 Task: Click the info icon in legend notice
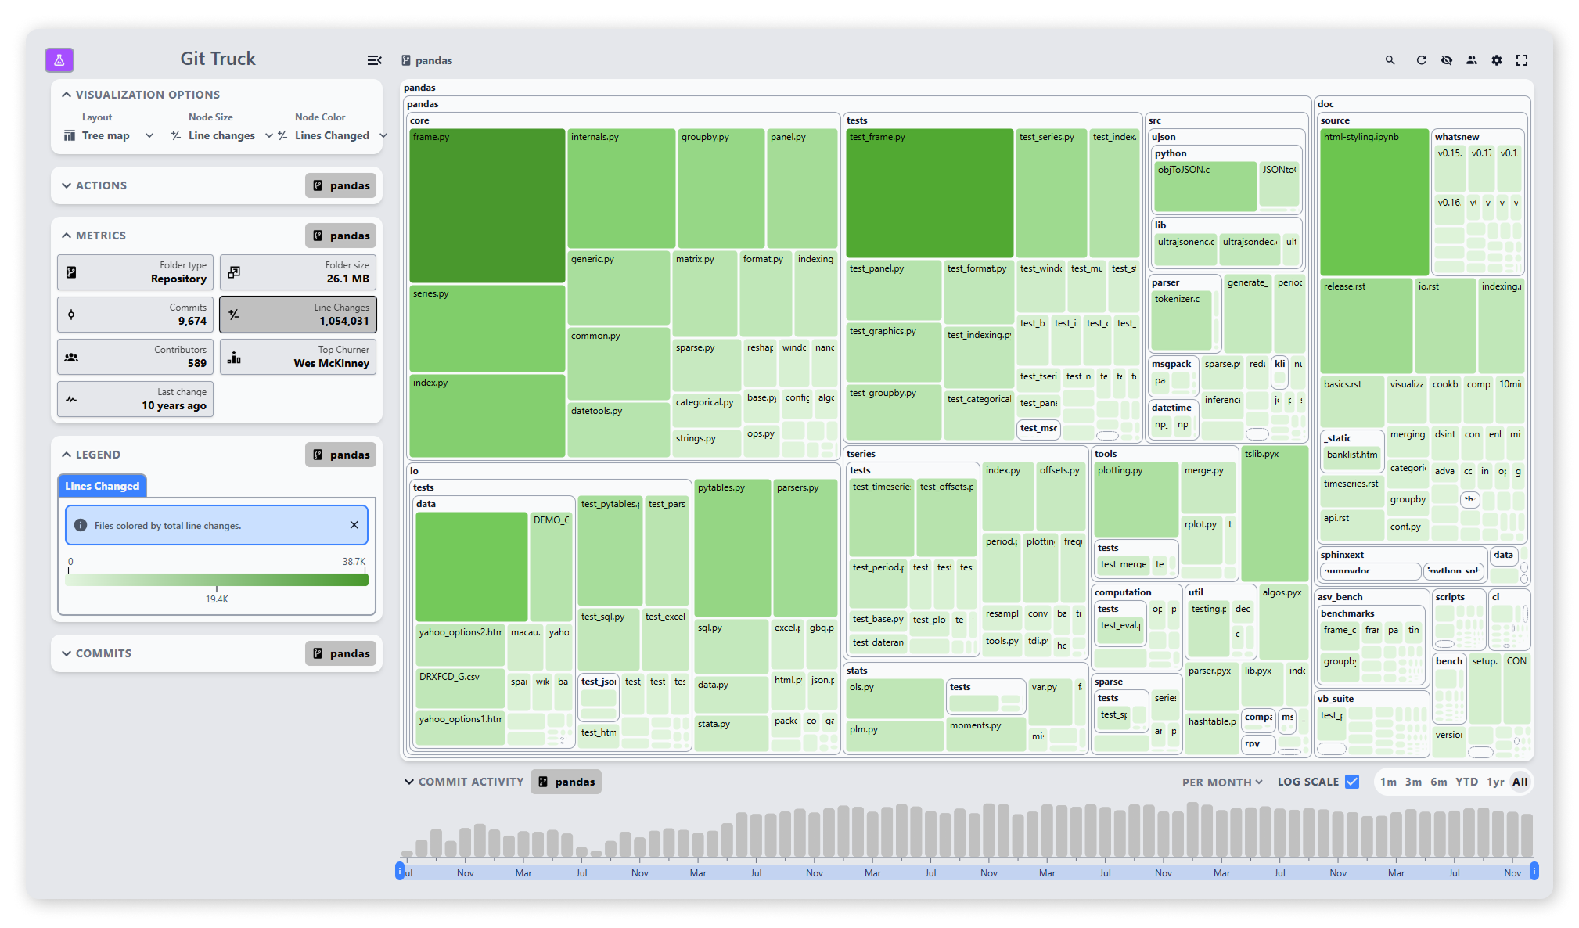pyautogui.click(x=80, y=525)
